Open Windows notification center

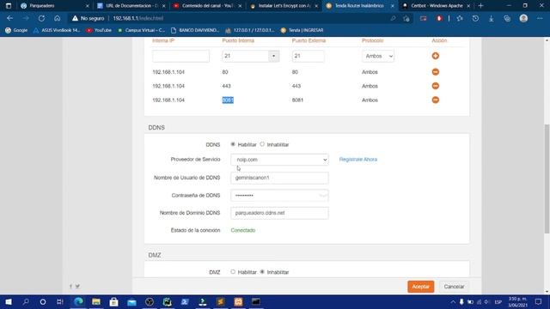pyautogui.click(x=539, y=301)
